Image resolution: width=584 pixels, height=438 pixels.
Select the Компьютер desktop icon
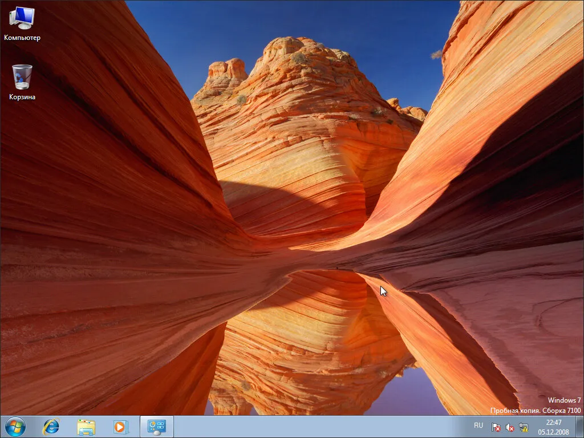tap(22, 23)
